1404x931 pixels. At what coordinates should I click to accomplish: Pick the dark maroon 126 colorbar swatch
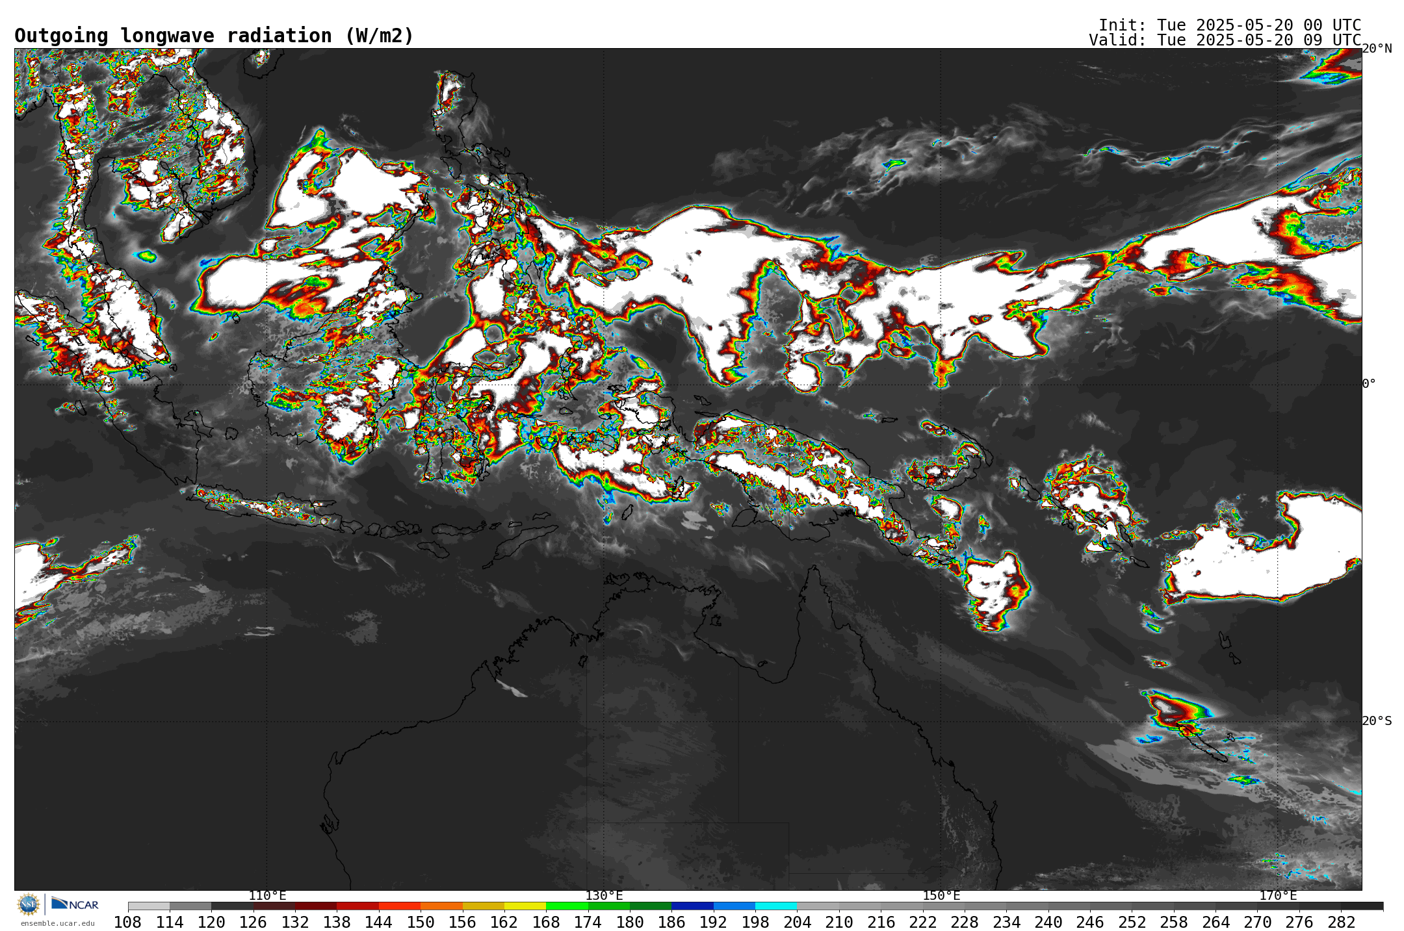(274, 906)
